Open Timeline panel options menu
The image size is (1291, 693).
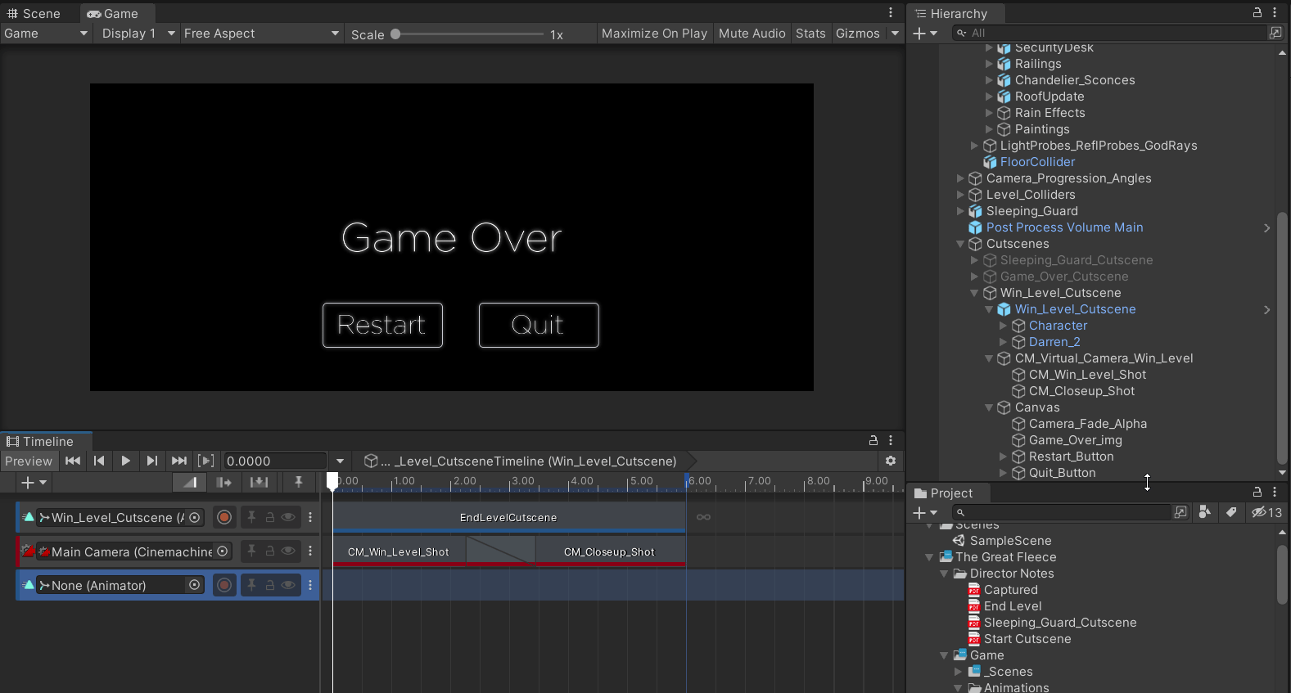click(x=891, y=440)
